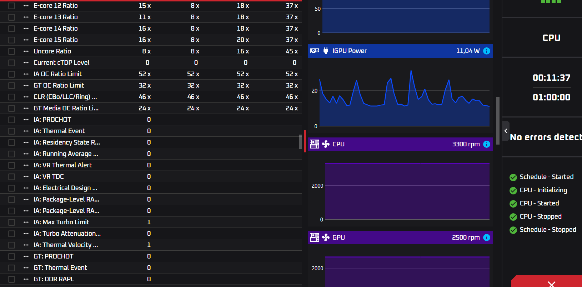Click the 11,04 W IGPU Power value

coord(468,51)
